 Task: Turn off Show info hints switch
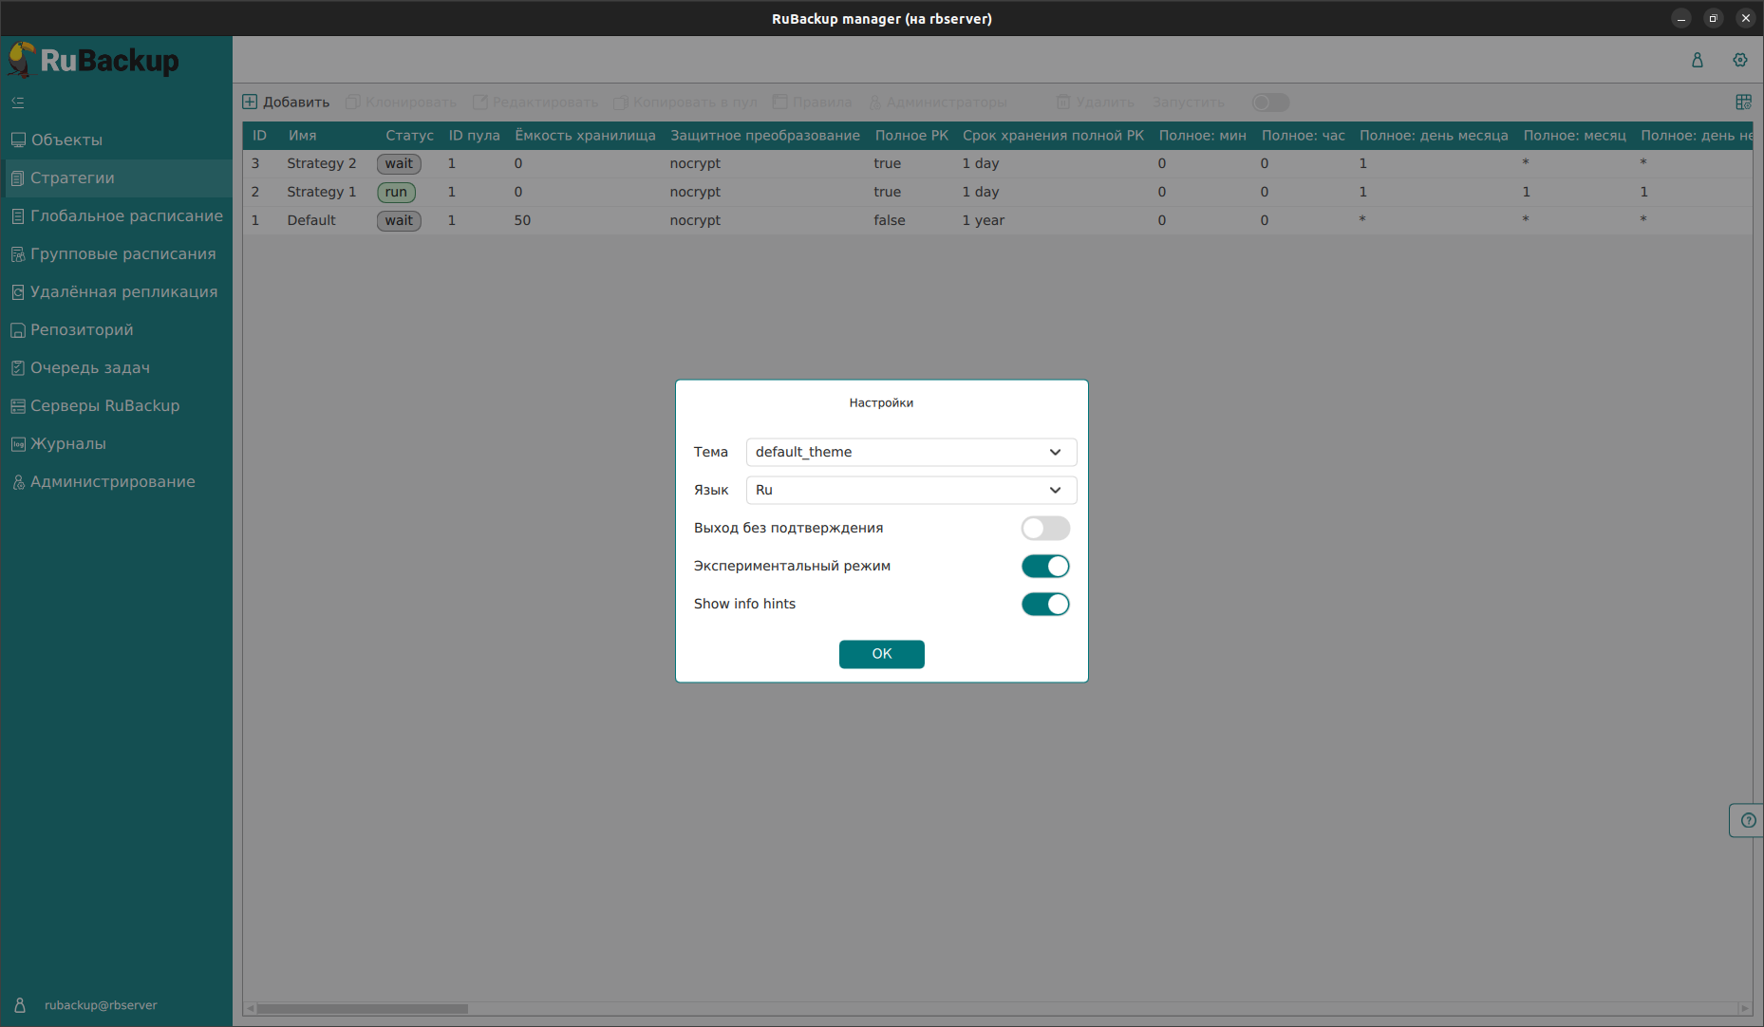(x=1044, y=604)
